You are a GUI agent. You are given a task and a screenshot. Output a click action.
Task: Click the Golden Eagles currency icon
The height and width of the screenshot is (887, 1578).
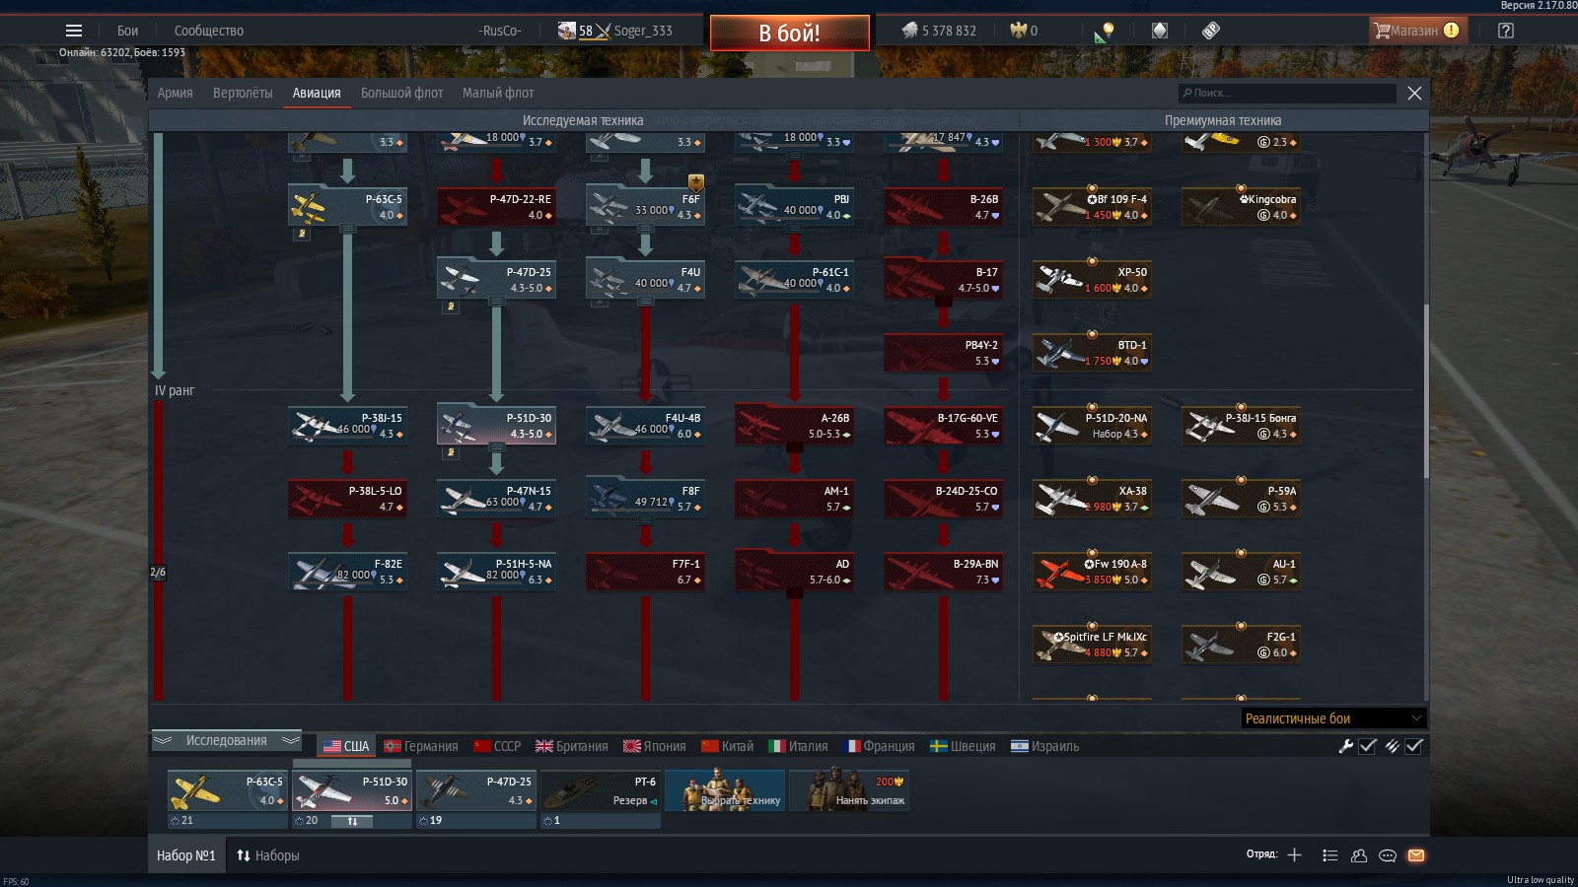point(1018,31)
